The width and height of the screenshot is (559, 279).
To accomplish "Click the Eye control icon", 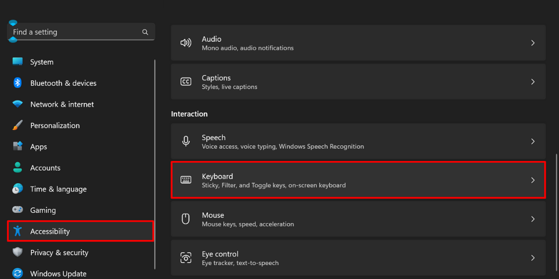I will tap(186, 258).
